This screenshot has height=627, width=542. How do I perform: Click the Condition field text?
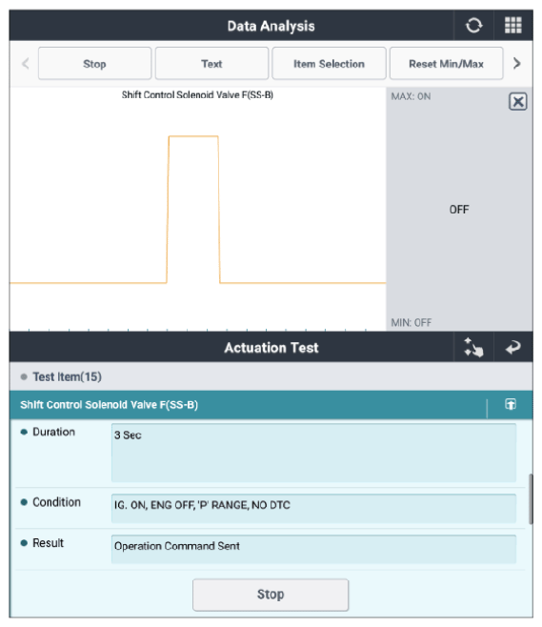coord(313,508)
